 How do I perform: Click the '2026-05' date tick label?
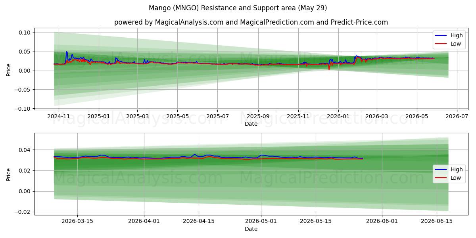click(x=417, y=116)
